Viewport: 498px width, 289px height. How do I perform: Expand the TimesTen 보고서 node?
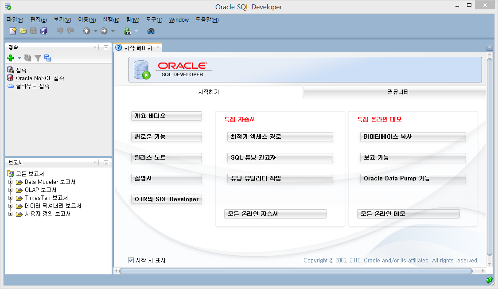(11, 198)
